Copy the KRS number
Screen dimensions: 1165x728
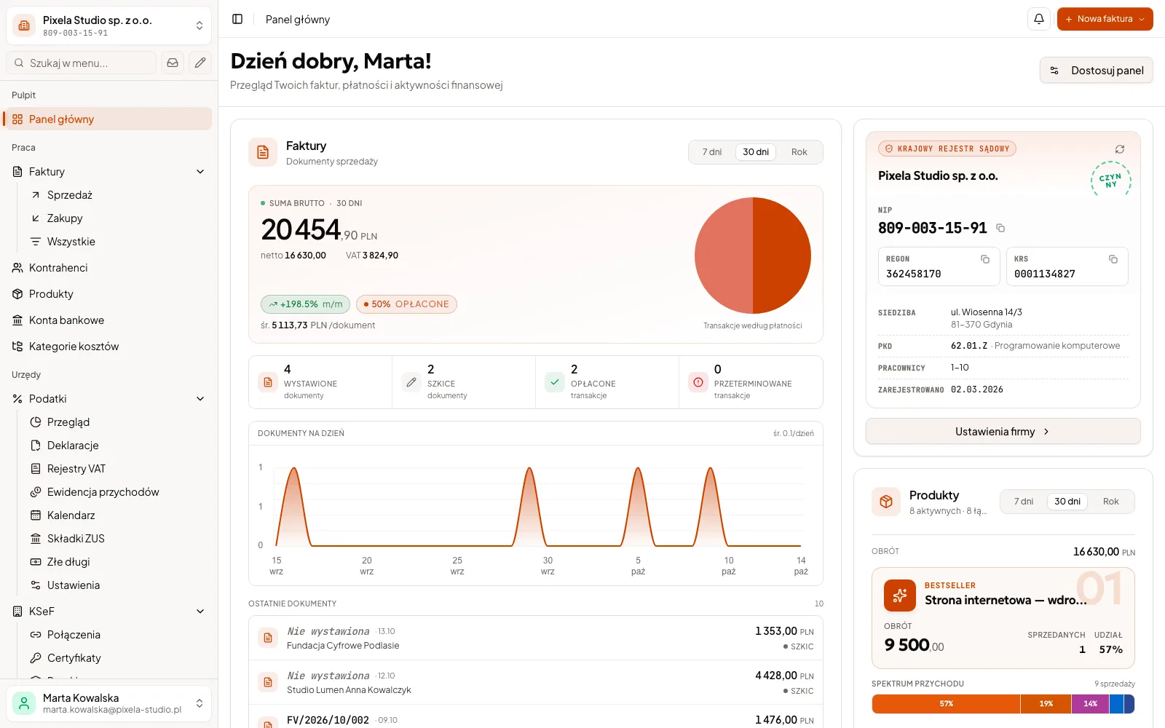pos(1113,259)
